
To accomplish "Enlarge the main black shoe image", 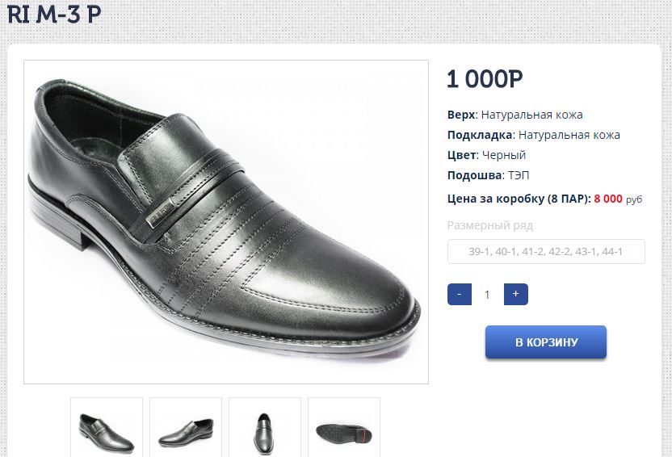I will [x=226, y=222].
